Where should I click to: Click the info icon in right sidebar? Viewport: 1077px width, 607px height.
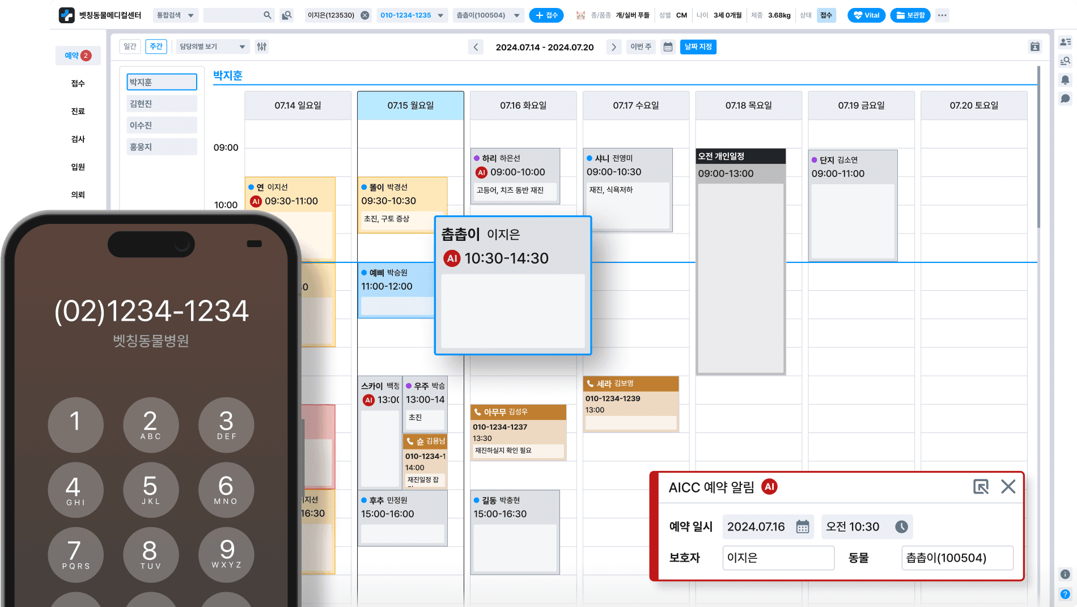(1066, 574)
